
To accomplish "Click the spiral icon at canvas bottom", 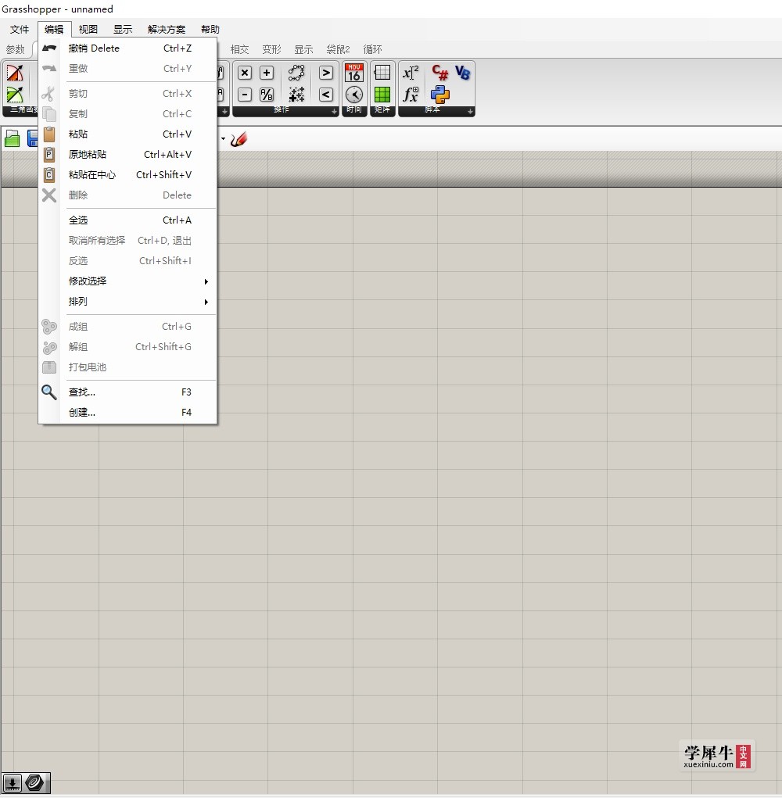I will pyautogui.click(x=35, y=782).
